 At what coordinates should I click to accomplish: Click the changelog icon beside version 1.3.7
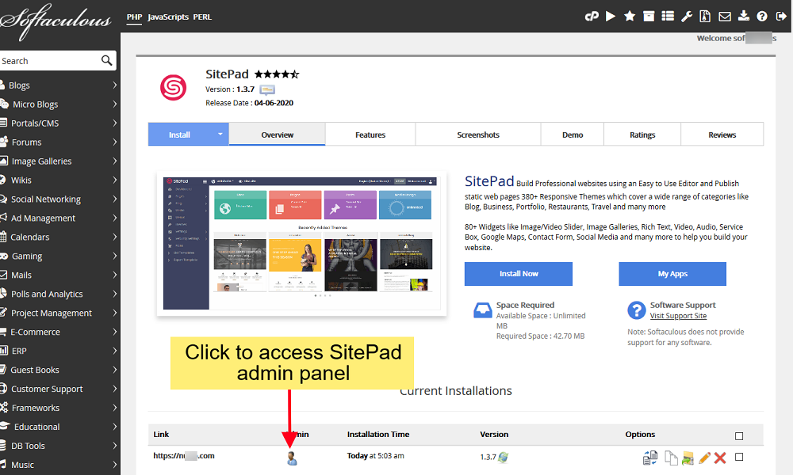[267, 89]
